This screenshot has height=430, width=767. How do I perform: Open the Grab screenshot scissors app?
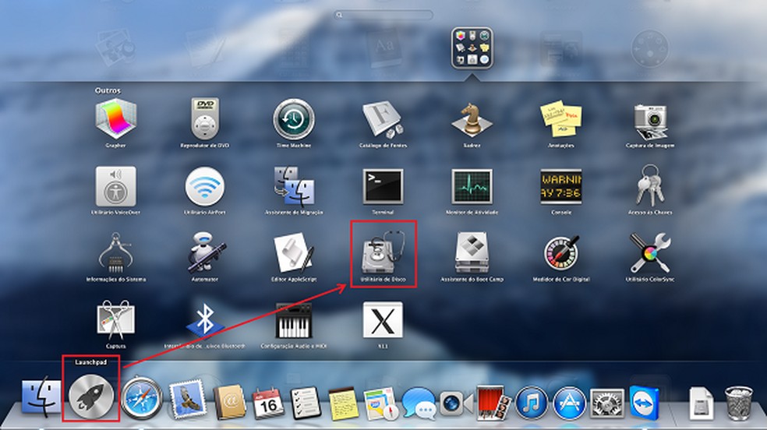(115, 320)
